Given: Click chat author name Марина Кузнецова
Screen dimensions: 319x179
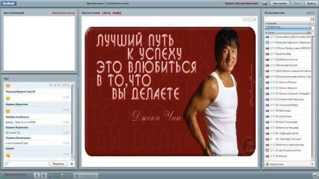Looking at the screenshot, I should [x=18, y=138].
